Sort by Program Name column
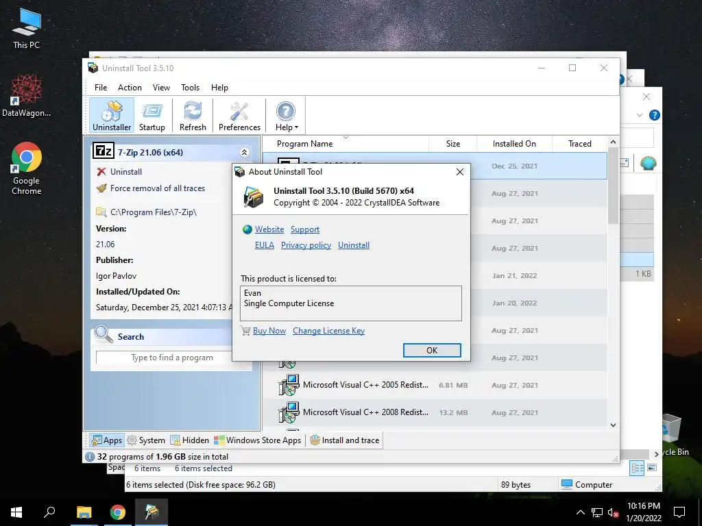The image size is (702, 526). click(304, 144)
